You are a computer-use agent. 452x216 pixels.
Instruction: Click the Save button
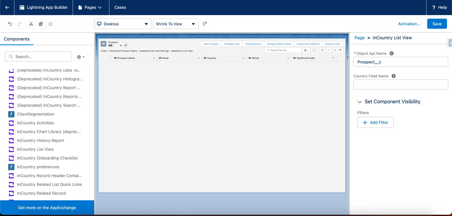tap(437, 24)
